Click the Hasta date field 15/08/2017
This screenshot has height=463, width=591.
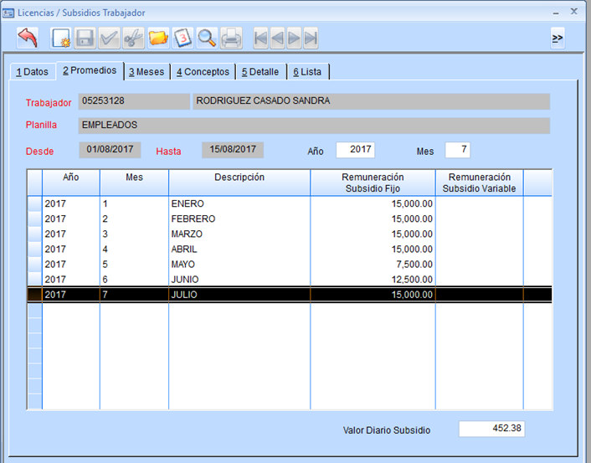[x=233, y=150]
